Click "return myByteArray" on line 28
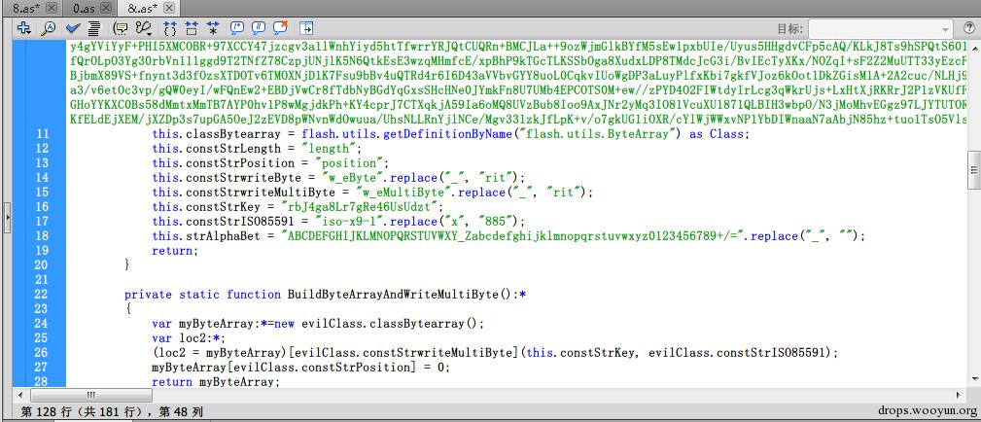 pos(215,382)
